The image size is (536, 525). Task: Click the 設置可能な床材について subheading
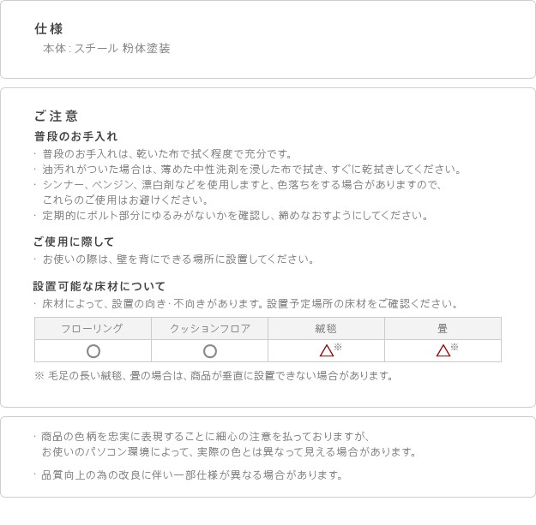click(x=99, y=286)
